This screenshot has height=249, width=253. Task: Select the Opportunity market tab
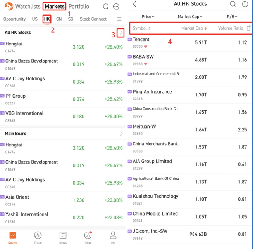(x=14, y=19)
